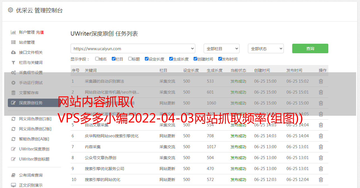Uncheck the 发布时间 display field checkbox
This screenshot has height=188, width=360.
click(220, 59)
